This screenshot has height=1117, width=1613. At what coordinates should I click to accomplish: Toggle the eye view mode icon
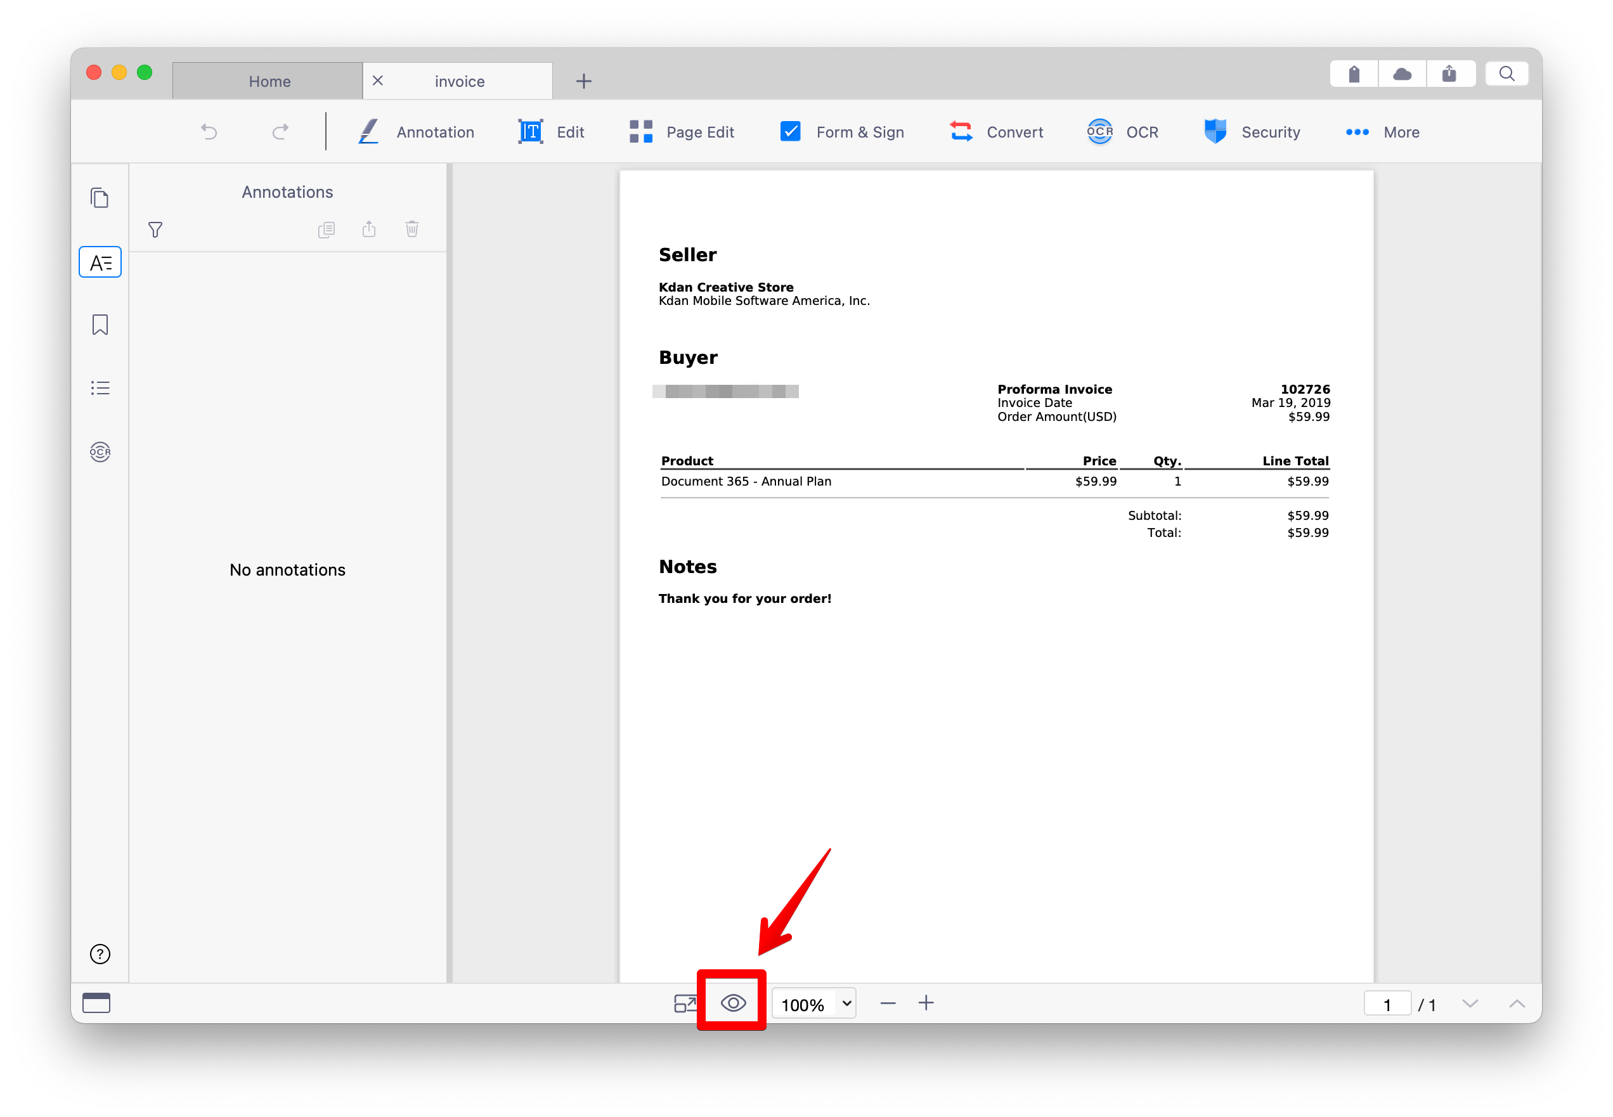coord(734,1003)
